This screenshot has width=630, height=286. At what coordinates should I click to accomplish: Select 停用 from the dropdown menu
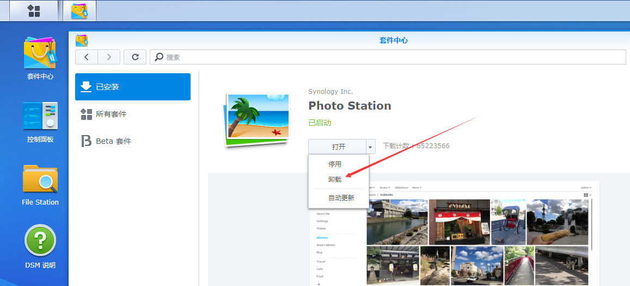coord(335,164)
